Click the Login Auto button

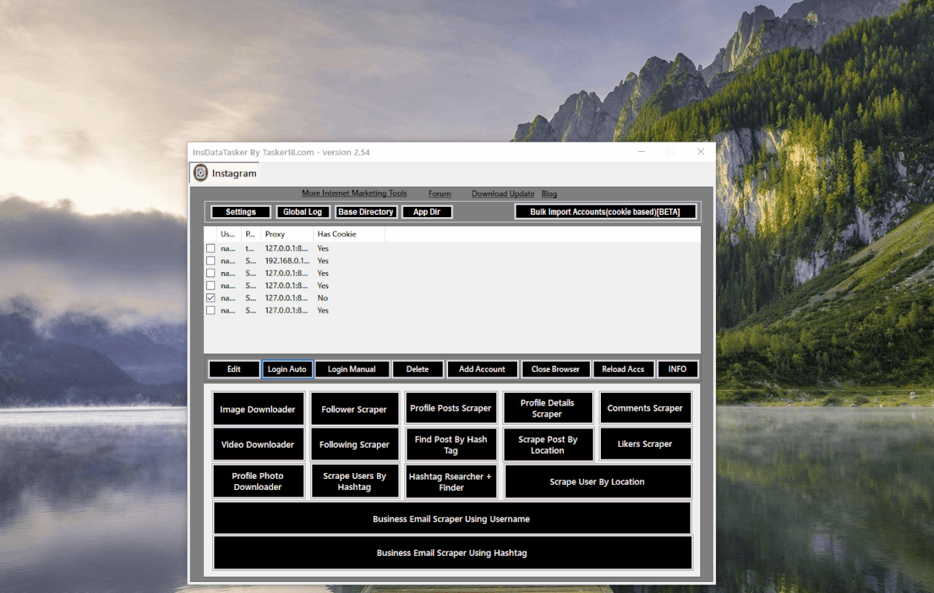tap(287, 369)
